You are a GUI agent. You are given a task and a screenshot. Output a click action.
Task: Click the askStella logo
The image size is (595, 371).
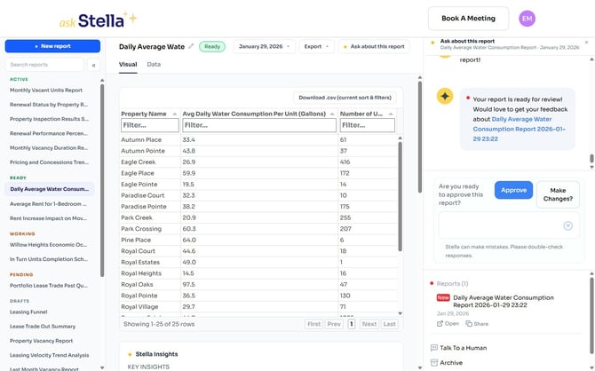[x=98, y=20]
